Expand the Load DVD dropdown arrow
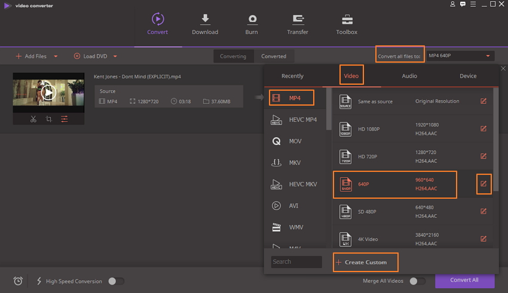The width and height of the screenshot is (508, 293). tap(115, 56)
